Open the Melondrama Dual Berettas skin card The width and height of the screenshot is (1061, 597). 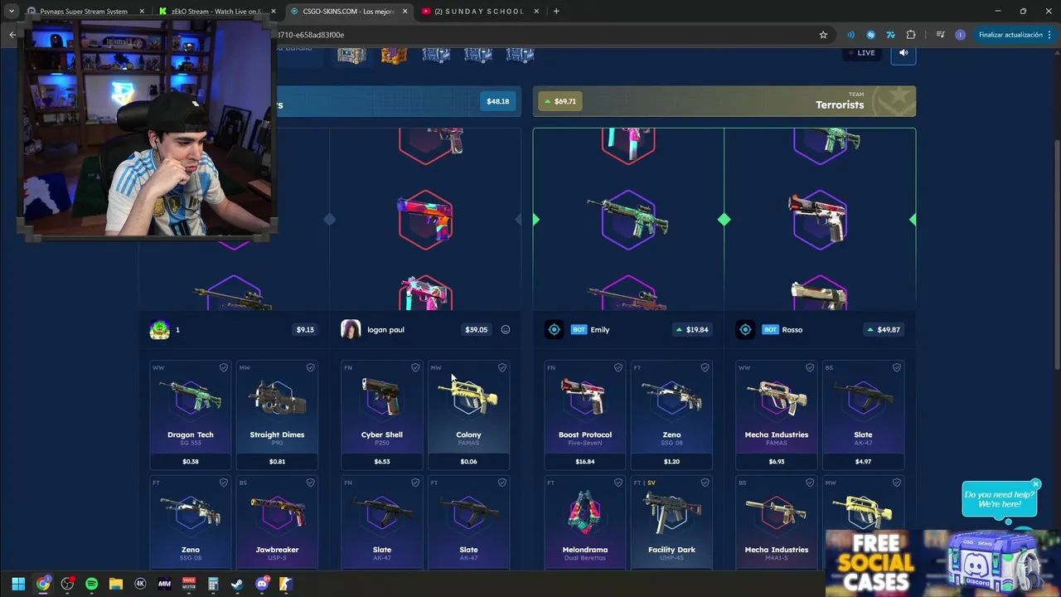pos(585,522)
